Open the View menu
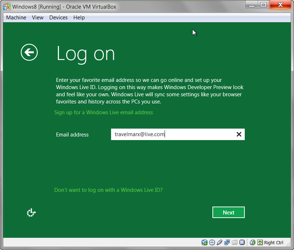The width and height of the screenshot is (294, 250). [38, 18]
